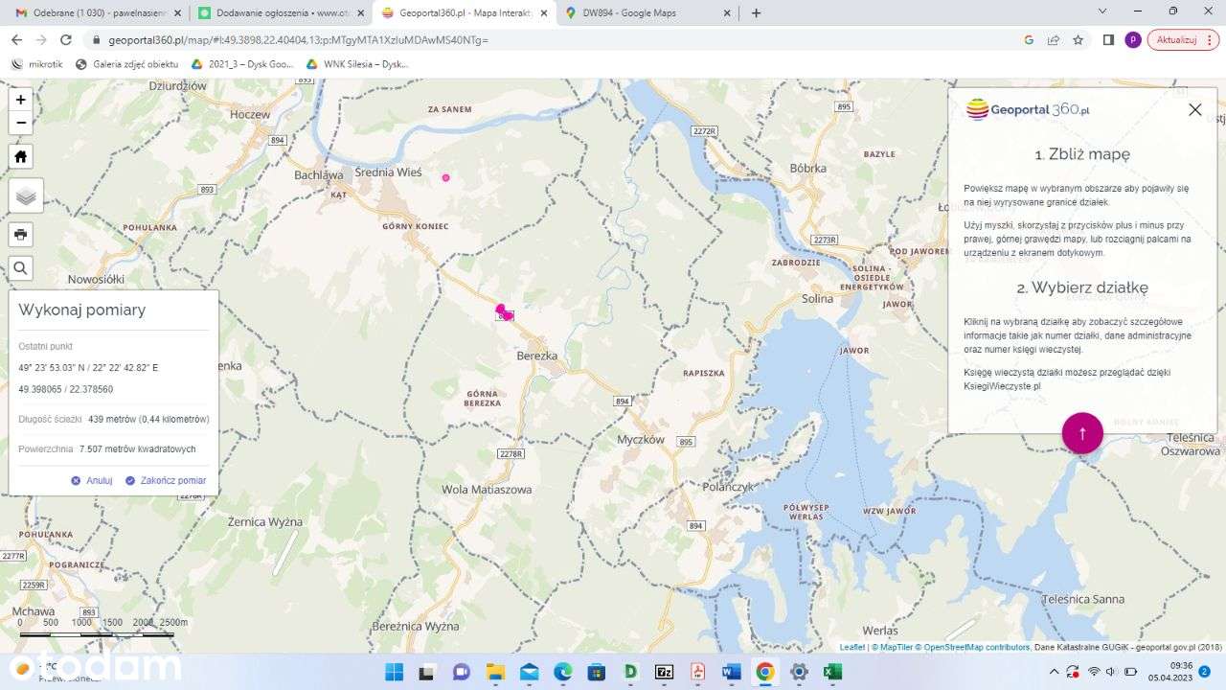This screenshot has width=1226, height=690.
Task: Open the MapTiler attribution link
Action: point(891,647)
